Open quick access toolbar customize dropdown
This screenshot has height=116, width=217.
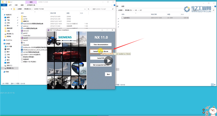11,2
